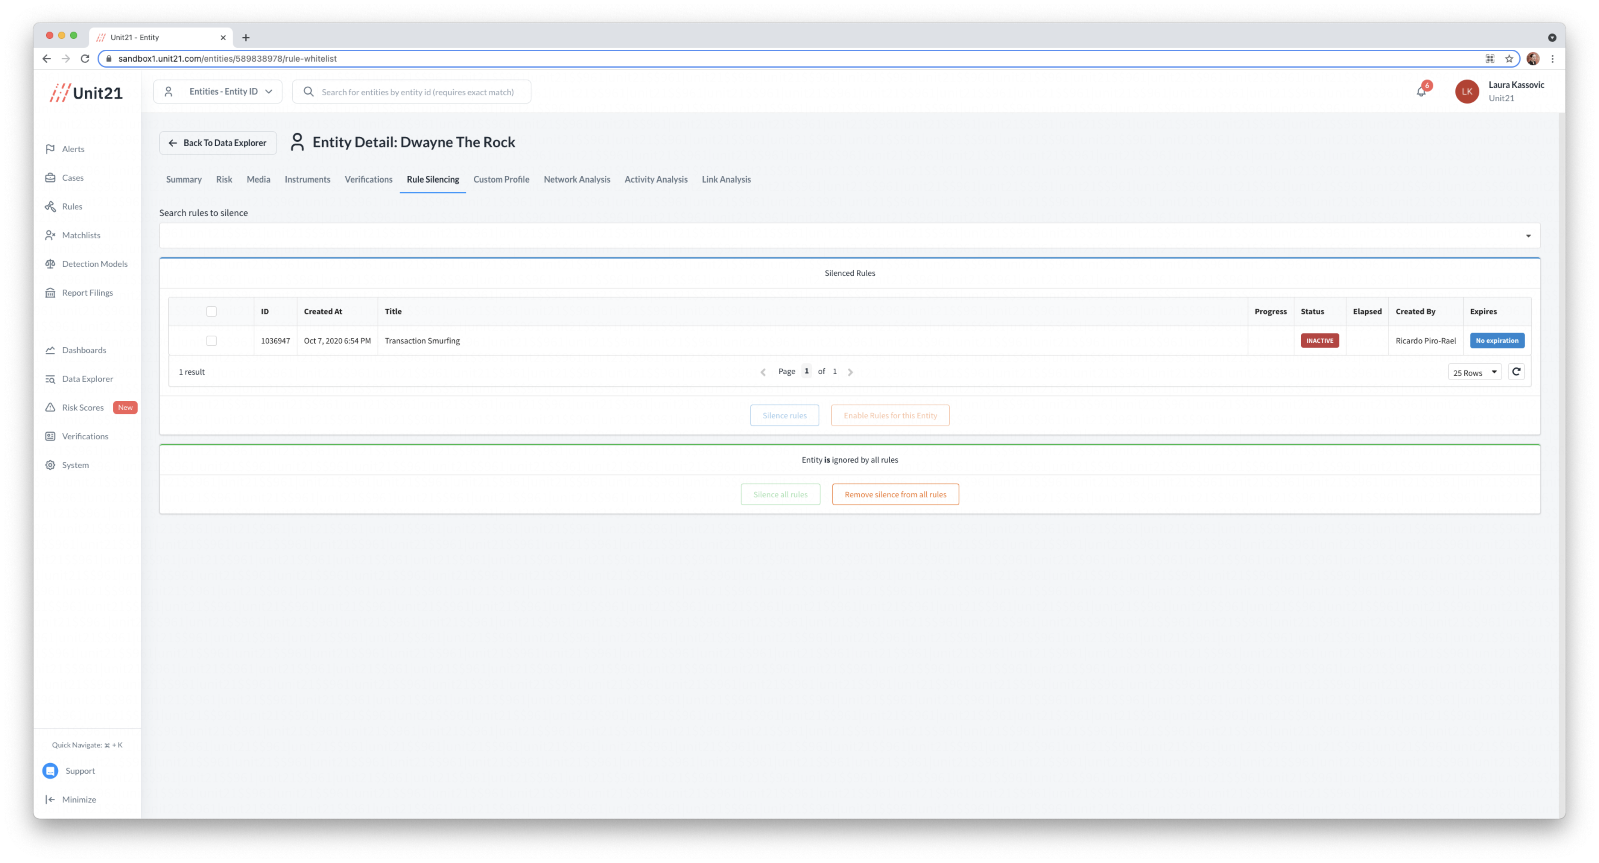This screenshot has width=1599, height=863.
Task: Focus the entity ID search field
Action: pos(418,92)
